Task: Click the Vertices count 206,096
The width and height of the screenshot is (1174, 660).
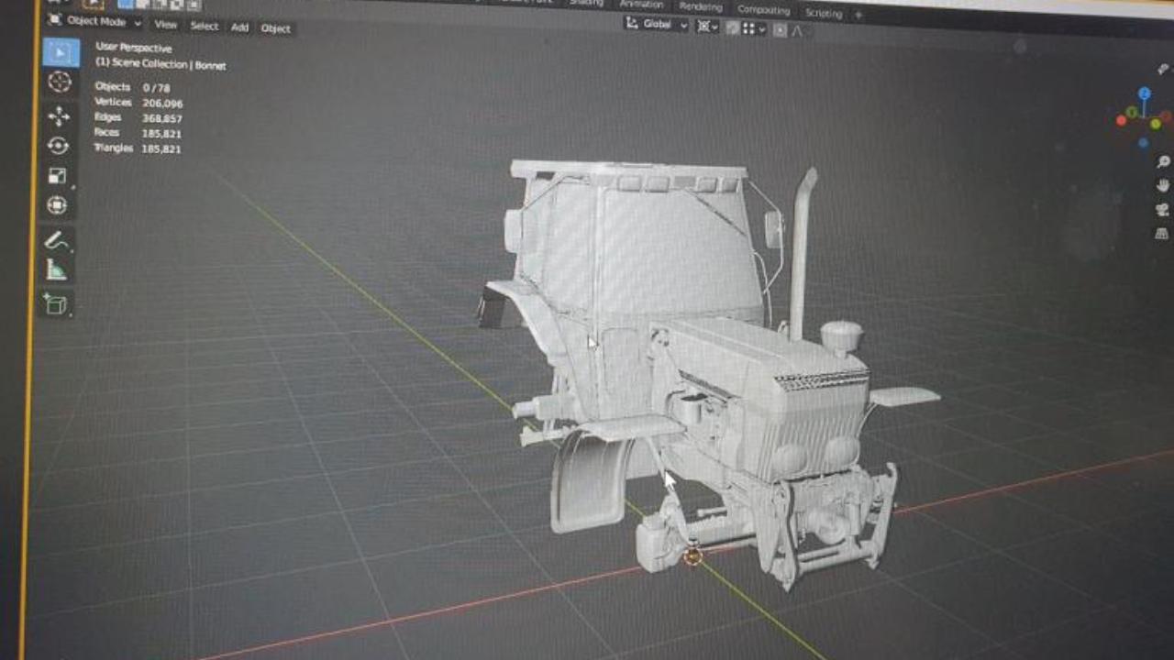Action: click(162, 104)
